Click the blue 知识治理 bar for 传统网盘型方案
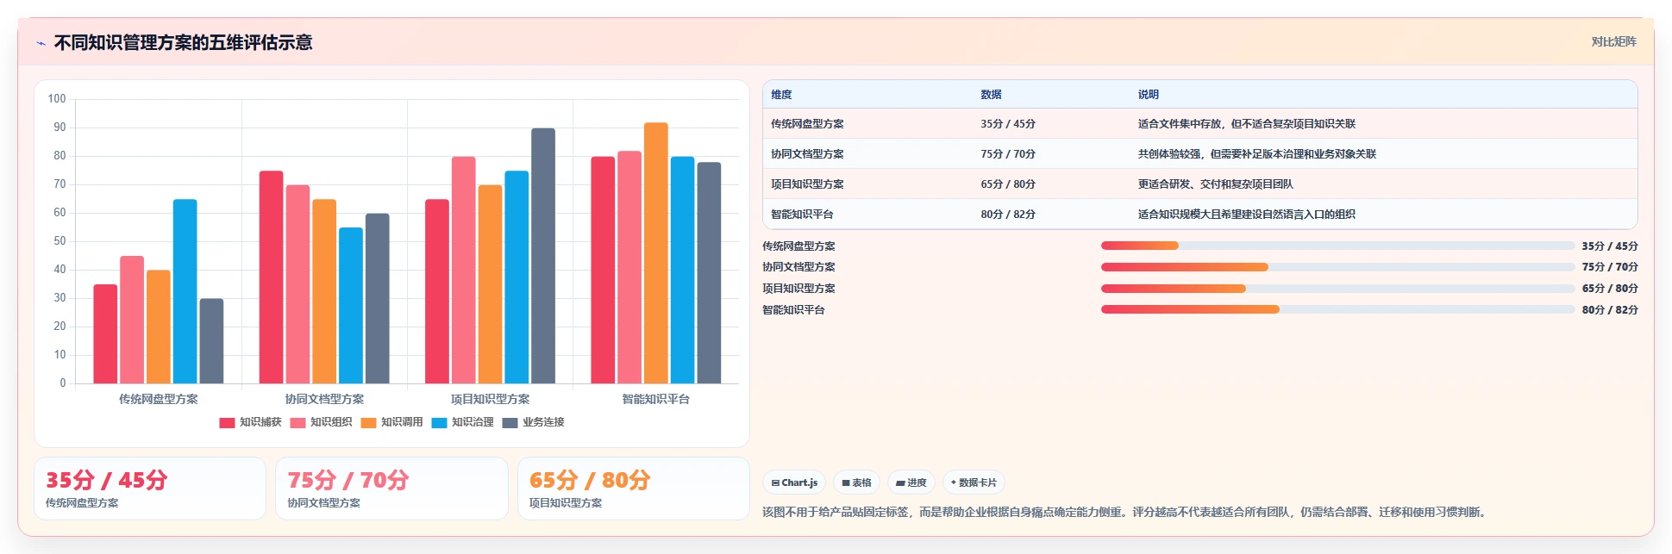This screenshot has width=1672, height=554. tap(185, 291)
